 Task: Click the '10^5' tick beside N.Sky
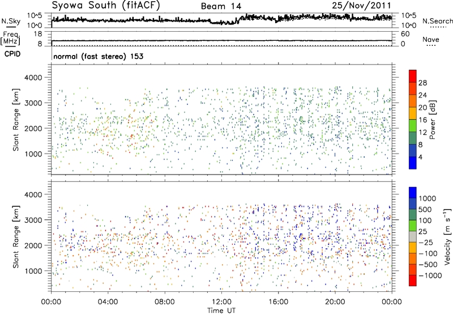(x=35, y=15)
